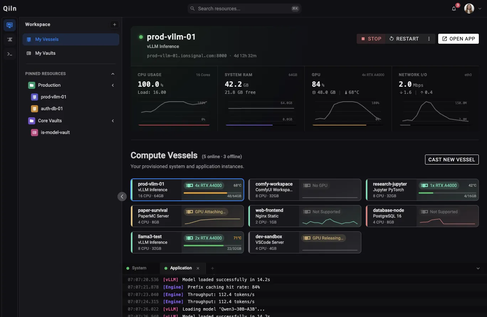The image size is (487, 317).
Task: Open the terminal prompt icon in left rail
Action: (x=10, y=54)
